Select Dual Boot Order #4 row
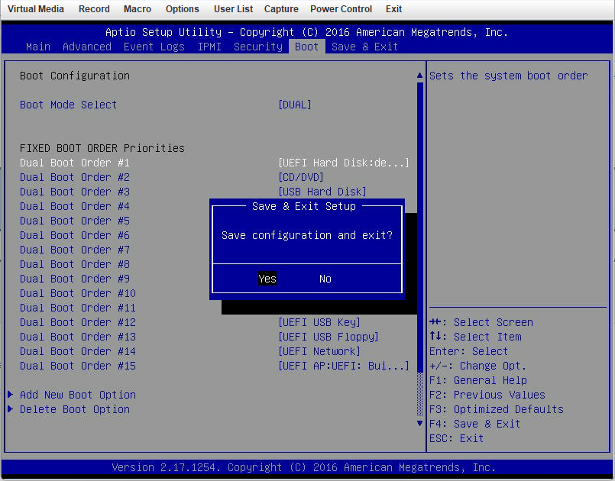 pos(75,206)
